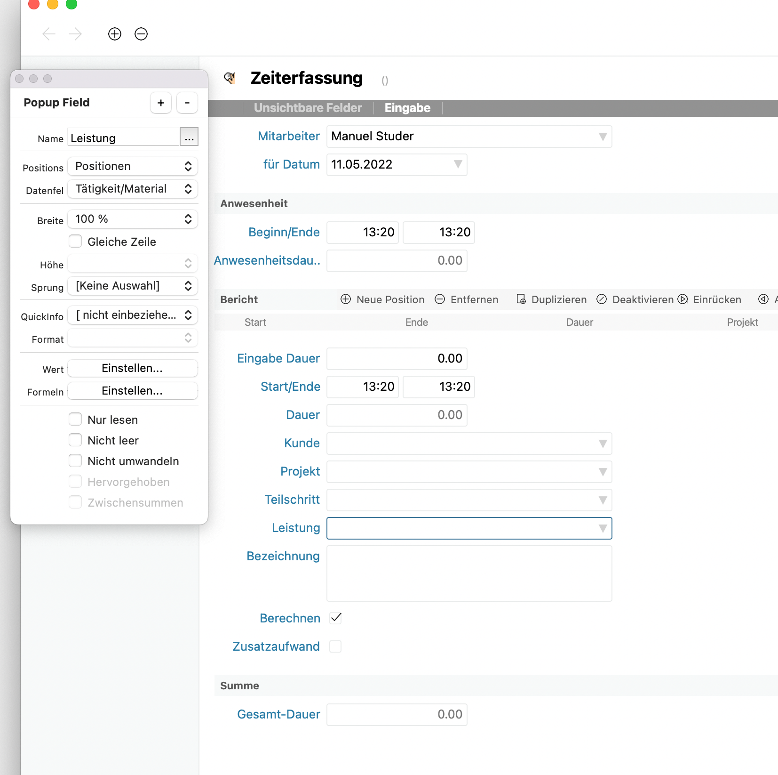Click the Zeiterfassung form icon beside title
This screenshot has width=778, height=775.
[x=230, y=78]
